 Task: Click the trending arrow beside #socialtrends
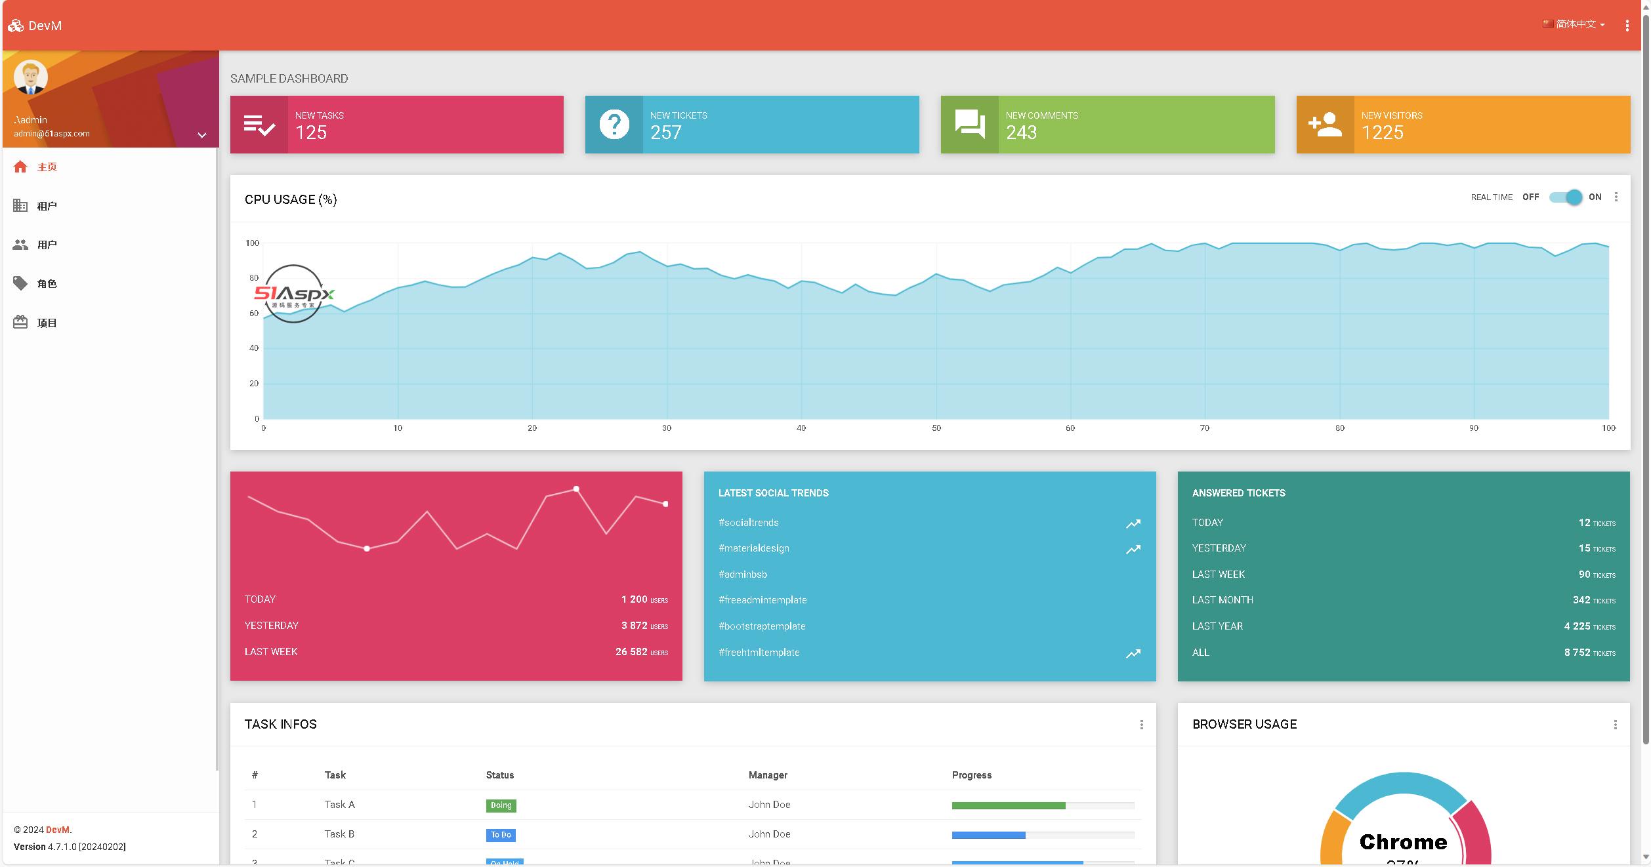[x=1133, y=523]
